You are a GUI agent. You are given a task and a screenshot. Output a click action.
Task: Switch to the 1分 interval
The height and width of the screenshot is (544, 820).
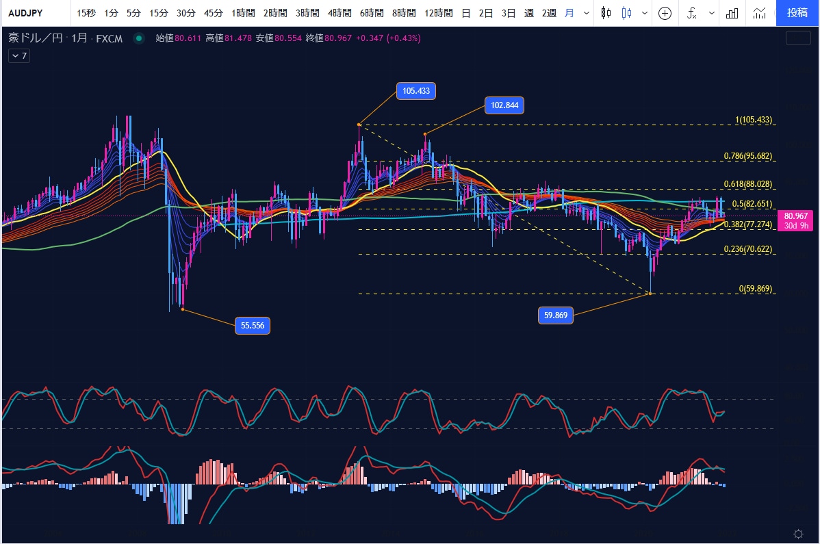click(x=111, y=13)
